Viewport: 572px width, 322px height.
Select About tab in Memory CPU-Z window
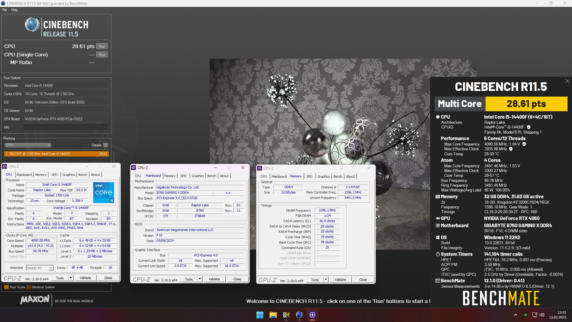coord(350,177)
